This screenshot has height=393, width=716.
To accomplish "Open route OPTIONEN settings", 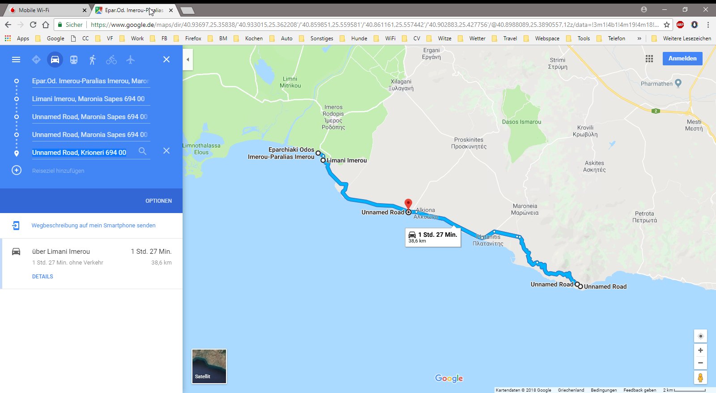I will coord(158,201).
